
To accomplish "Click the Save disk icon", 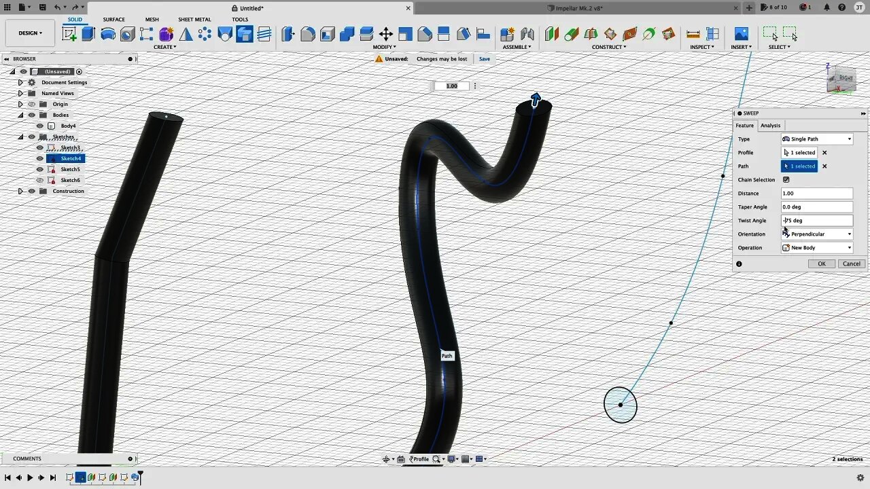I will 42,7.
